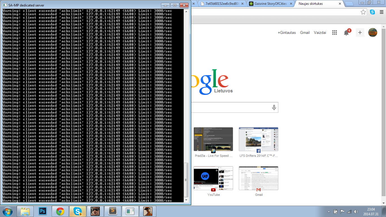Click the voice search microphone icon
386x217 pixels.
click(x=274, y=107)
